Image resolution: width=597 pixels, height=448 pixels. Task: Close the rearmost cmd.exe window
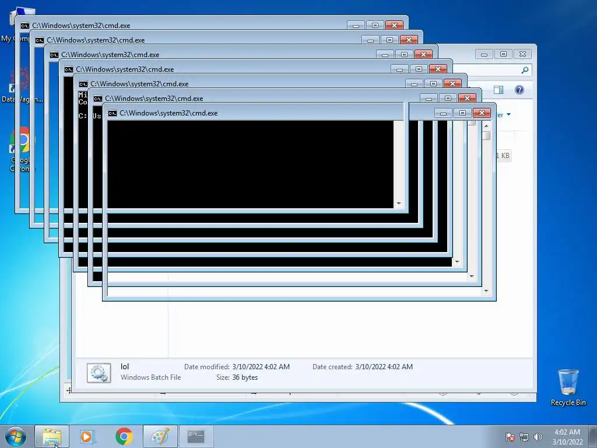tap(395, 25)
